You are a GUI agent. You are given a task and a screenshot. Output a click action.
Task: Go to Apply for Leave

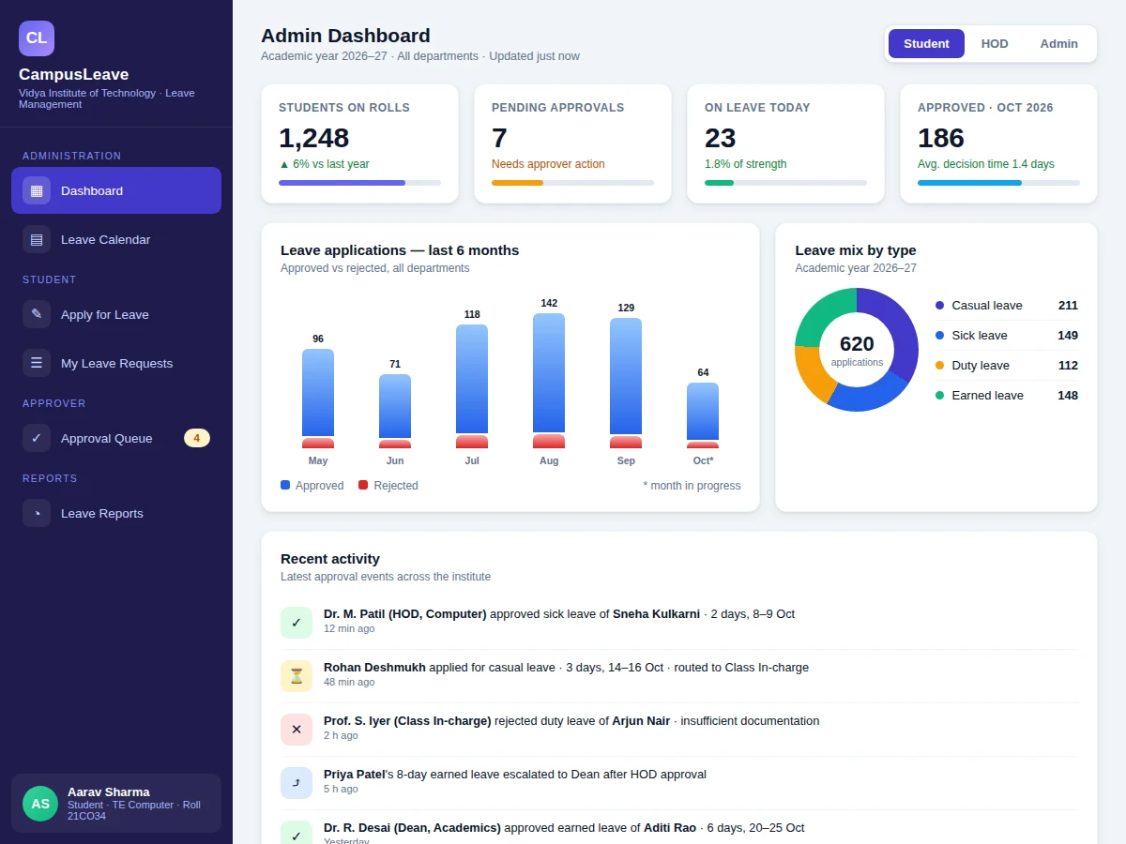[x=116, y=314]
